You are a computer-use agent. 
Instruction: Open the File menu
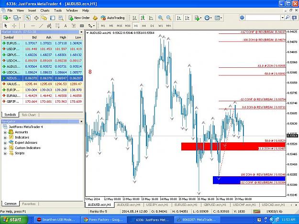[x=10, y=11]
